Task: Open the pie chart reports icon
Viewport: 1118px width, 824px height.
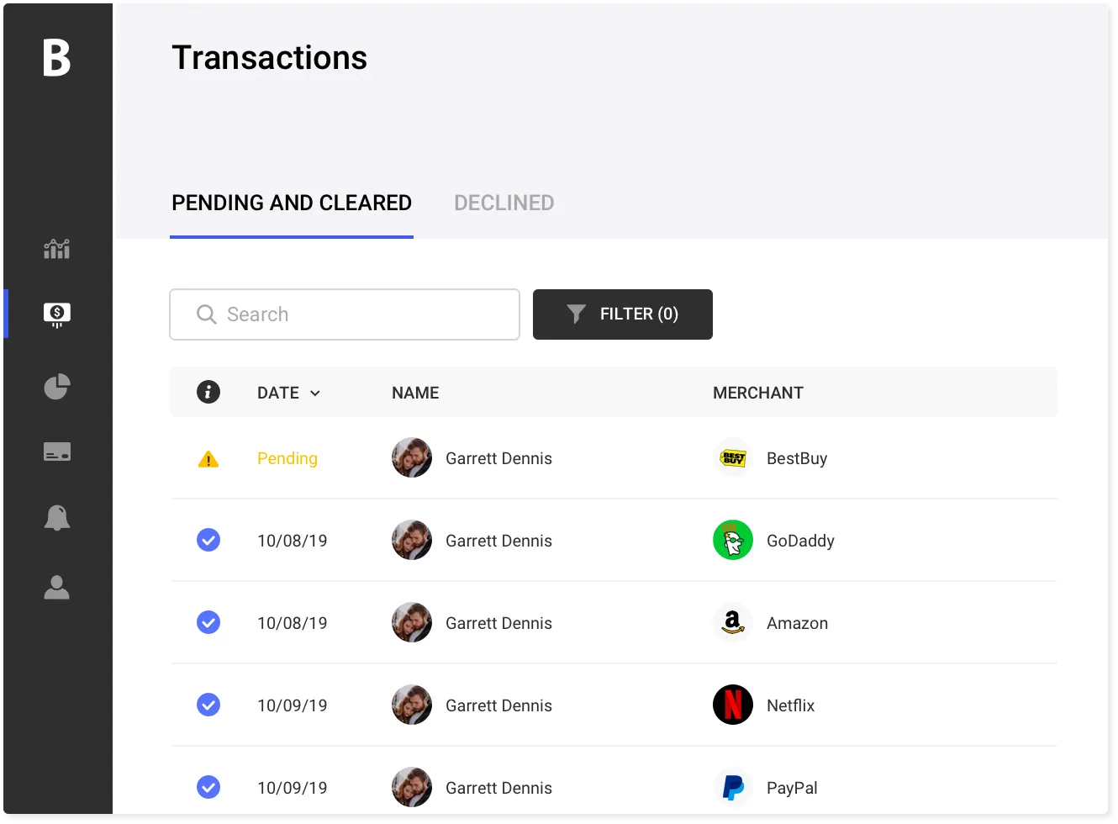Action: pyautogui.click(x=55, y=386)
